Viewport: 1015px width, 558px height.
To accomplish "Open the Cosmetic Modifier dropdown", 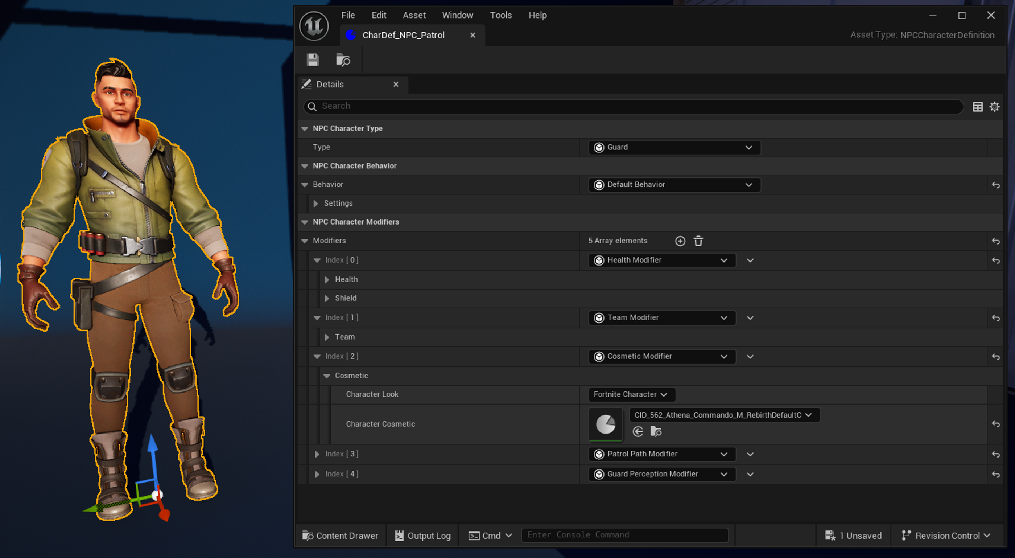I will 662,357.
